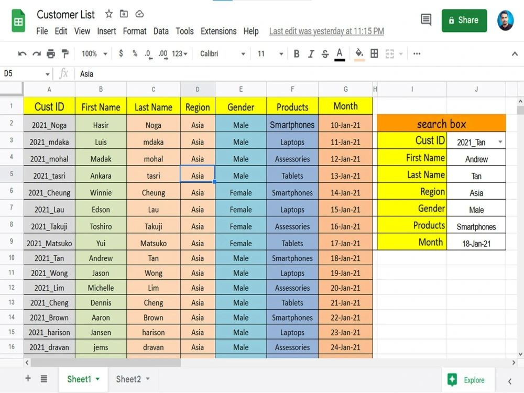Select the cell containing Michelle
524x393 pixels.
click(101, 288)
